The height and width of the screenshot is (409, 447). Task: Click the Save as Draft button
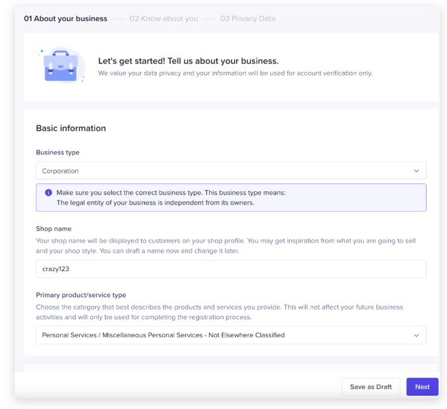click(x=371, y=387)
